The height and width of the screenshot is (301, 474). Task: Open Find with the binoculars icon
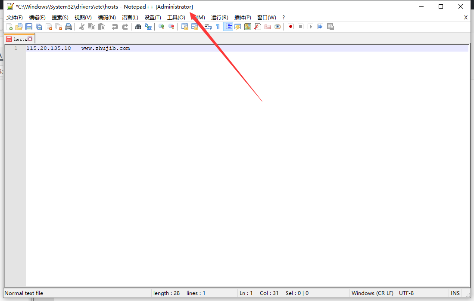point(138,27)
